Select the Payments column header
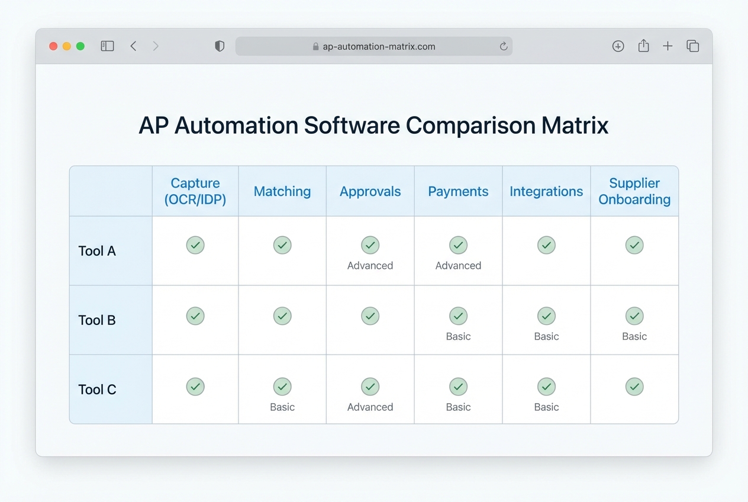The height and width of the screenshot is (502, 748). [x=458, y=191]
